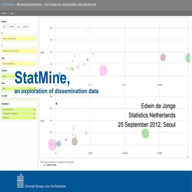Screen dimensions: 192x192
Task: Select the Oorzaak variable
Action: [19, 118]
